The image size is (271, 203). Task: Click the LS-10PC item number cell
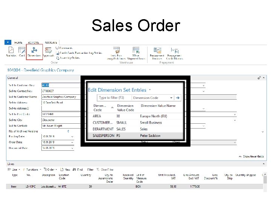(x=30, y=186)
